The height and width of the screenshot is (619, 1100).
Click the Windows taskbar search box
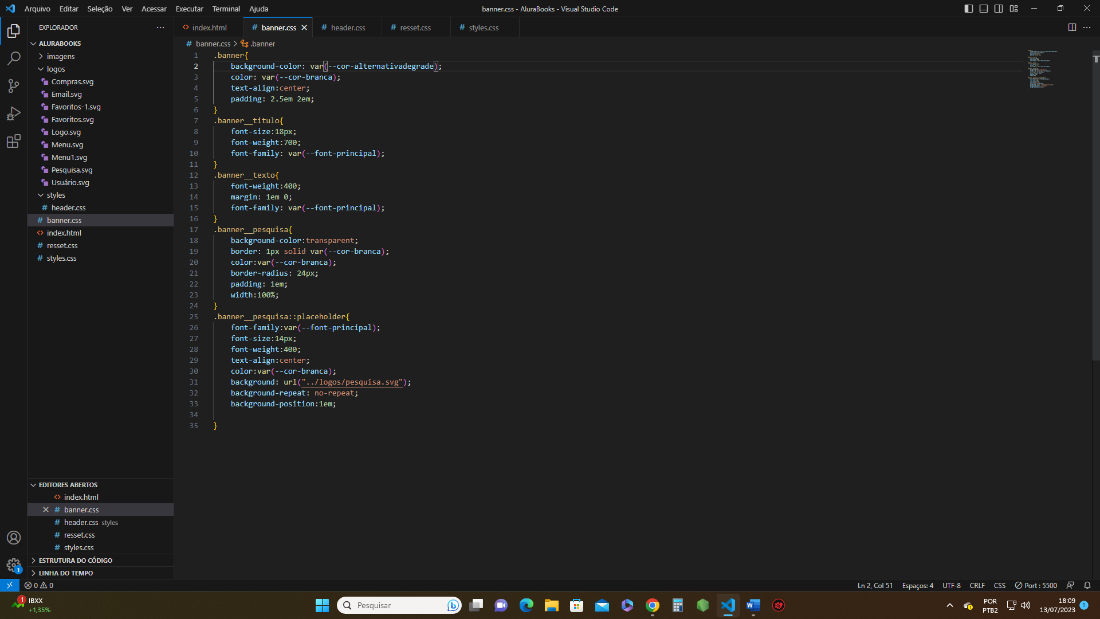click(399, 605)
